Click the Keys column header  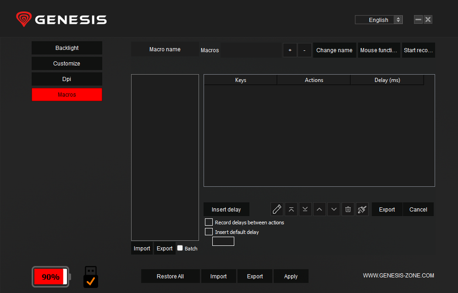(241, 80)
